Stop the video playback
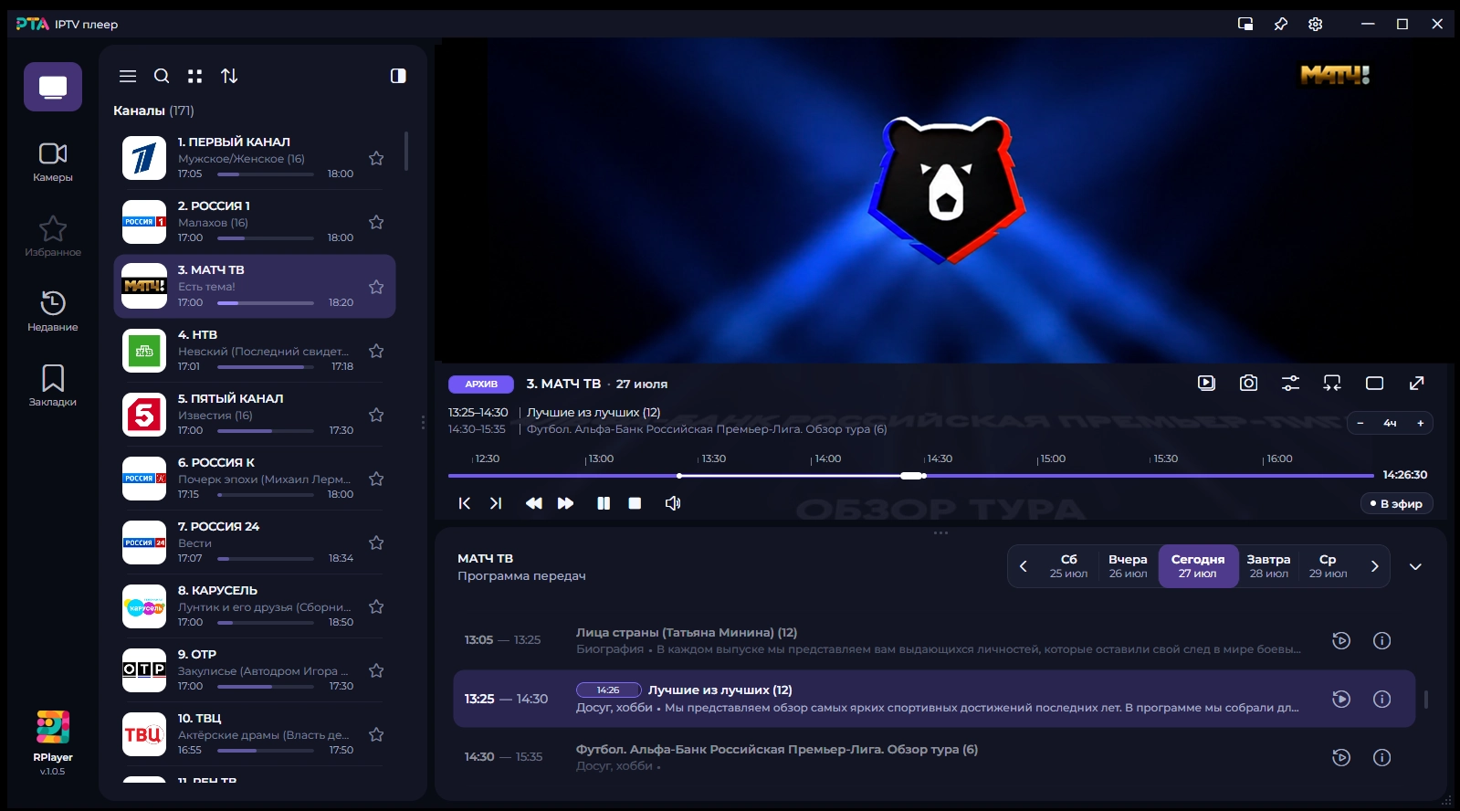This screenshot has width=1460, height=811. pyautogui.click(x=635, y=503)
